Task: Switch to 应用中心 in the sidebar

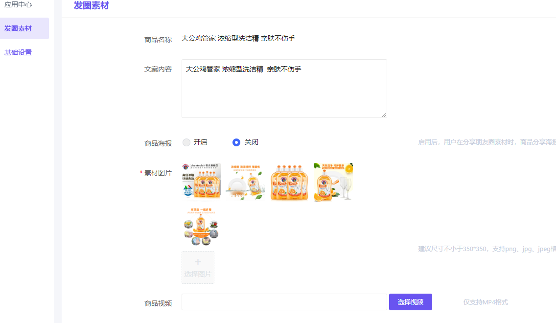Action: pos(19,5)
